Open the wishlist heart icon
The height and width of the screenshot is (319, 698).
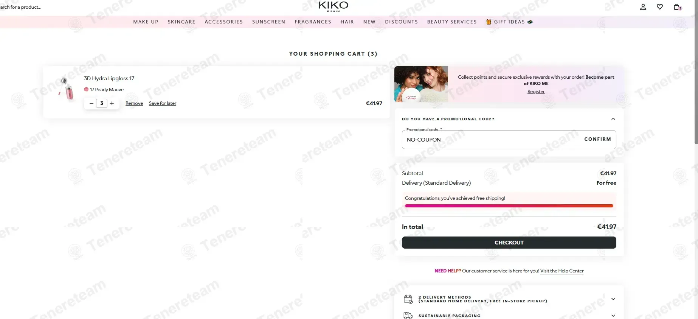660,7
